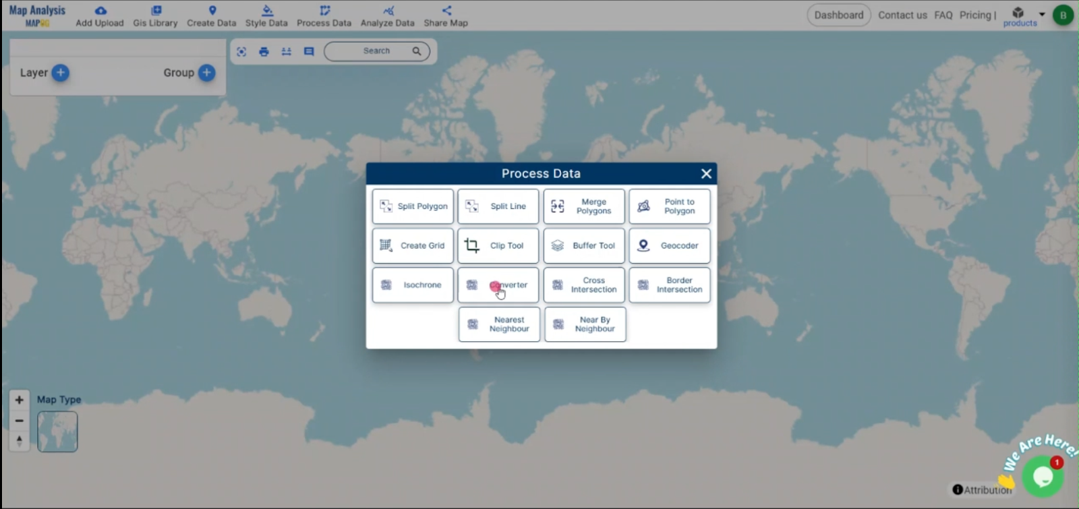Screen dimensions: 1079x509
Task: Open Gis Library
Action: click(x=155, y=16)
